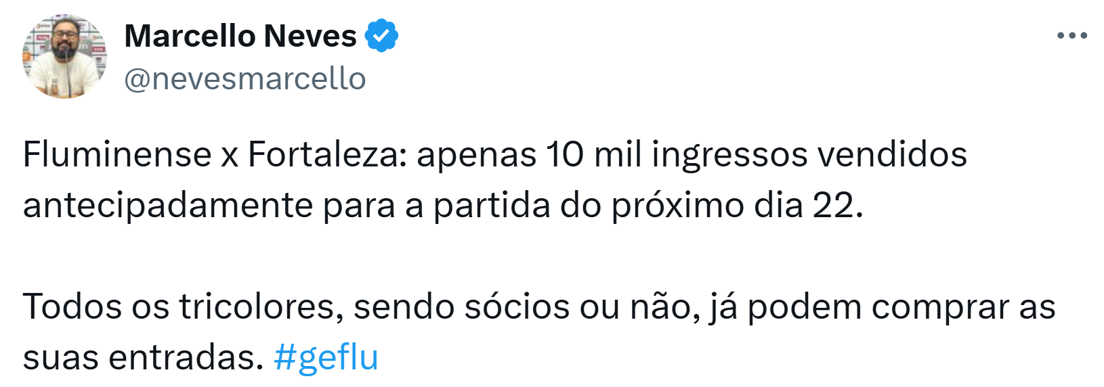
Task: Open the #geflu hashtag
Action: [x=326, y=357]
